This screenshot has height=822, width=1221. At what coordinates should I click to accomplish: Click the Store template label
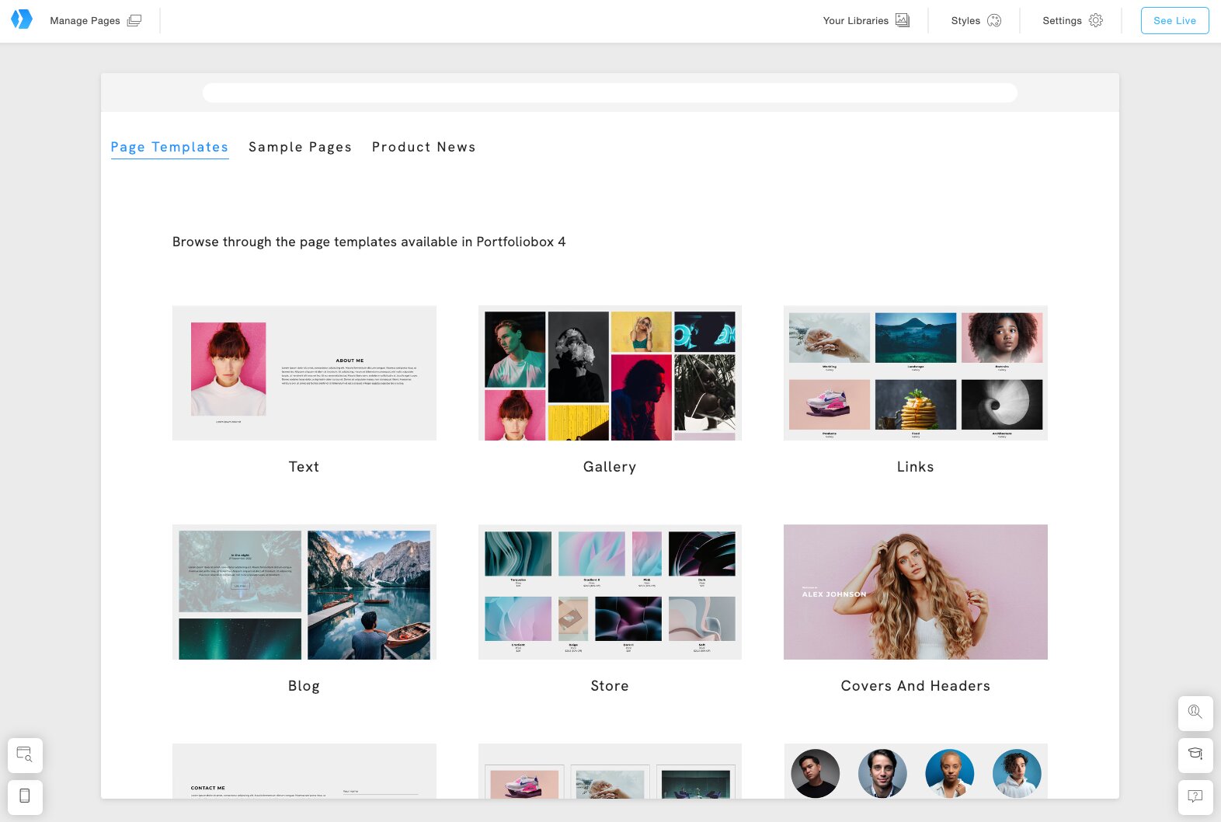[x=610, y=686]
